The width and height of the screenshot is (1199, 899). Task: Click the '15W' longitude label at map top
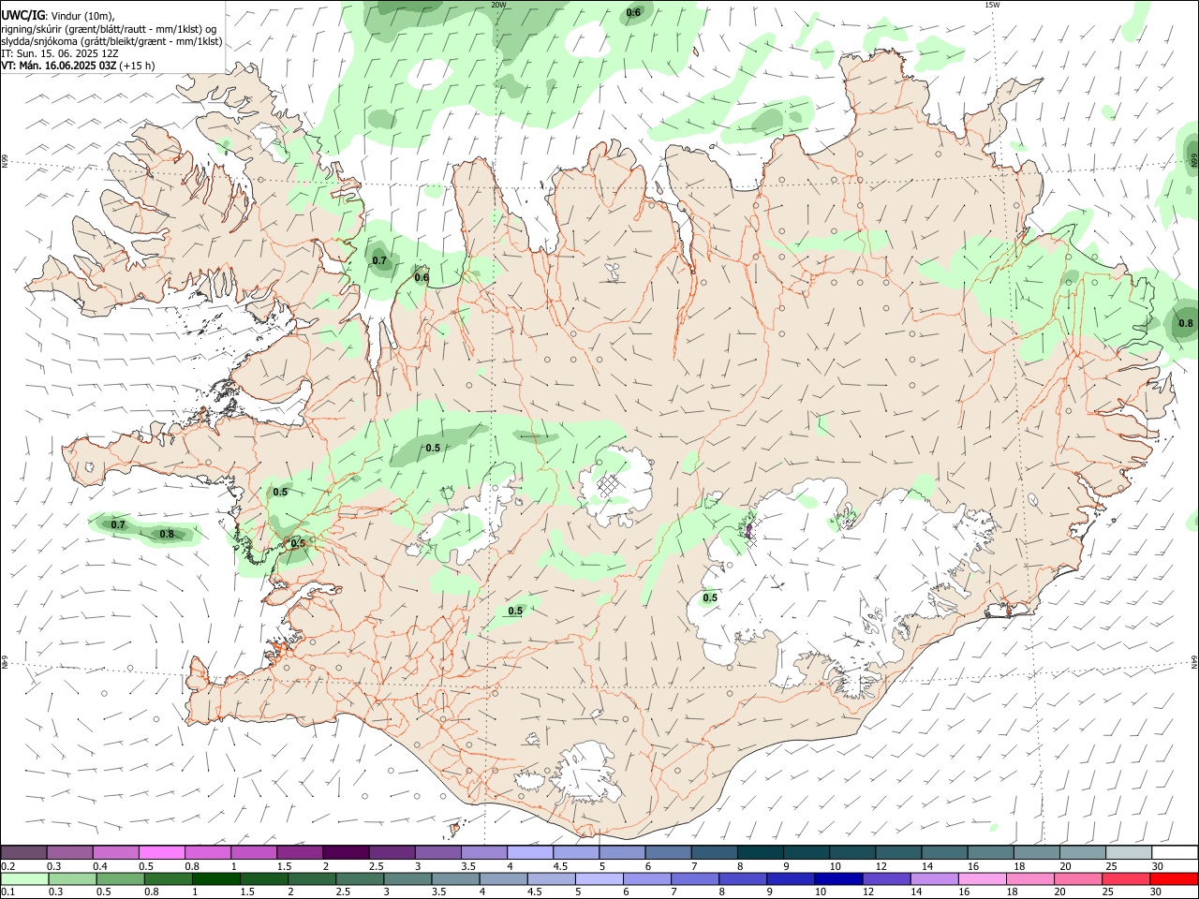point(992,5)
